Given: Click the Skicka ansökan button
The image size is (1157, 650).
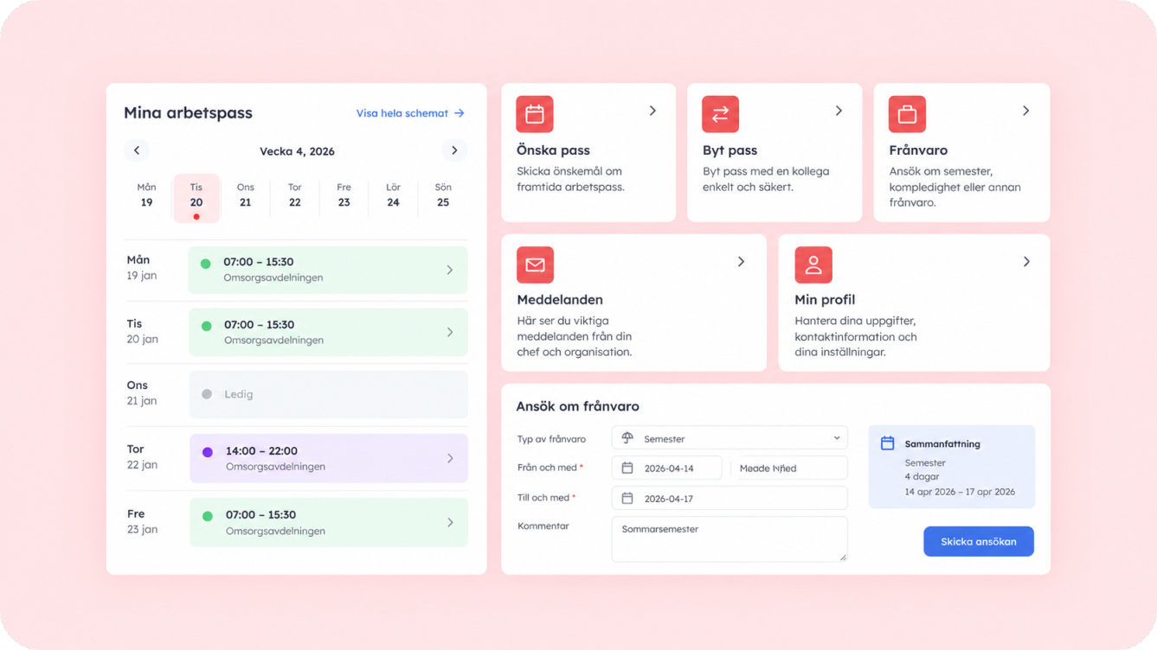Looking at the screenshot, I should point(979,541).
